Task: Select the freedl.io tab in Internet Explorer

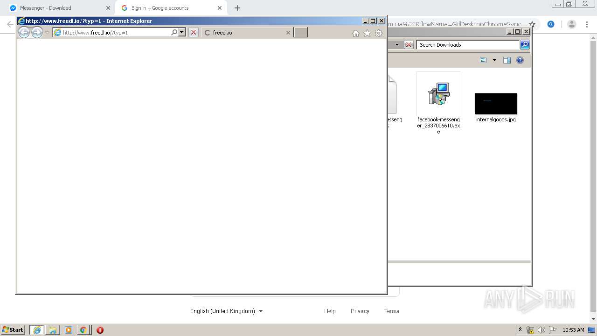Action: coord(247,33)
